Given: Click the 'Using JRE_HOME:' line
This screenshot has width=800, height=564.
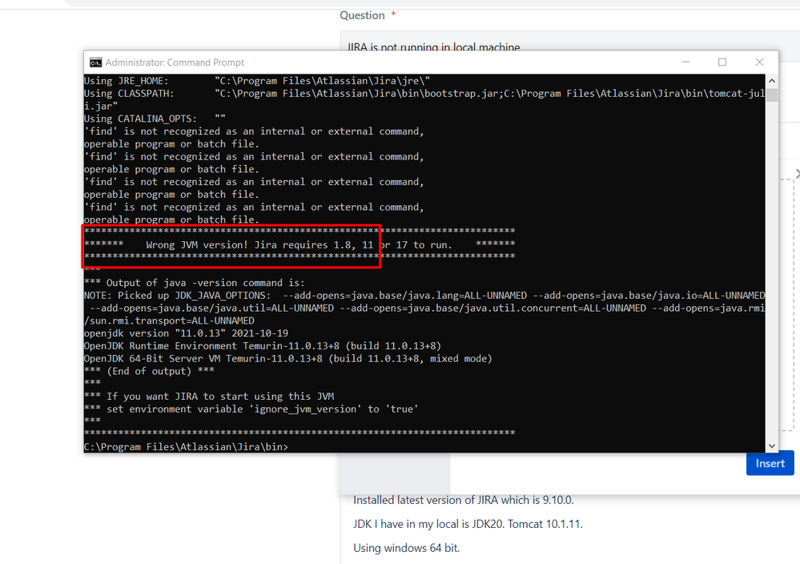Looking at the screenshot, I should point(257,81).
